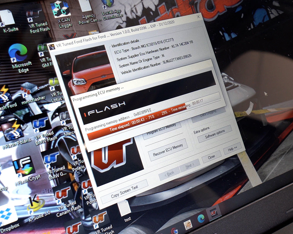
Task: Click the Close button in the dialog
Action: click(x=212, y=157)
